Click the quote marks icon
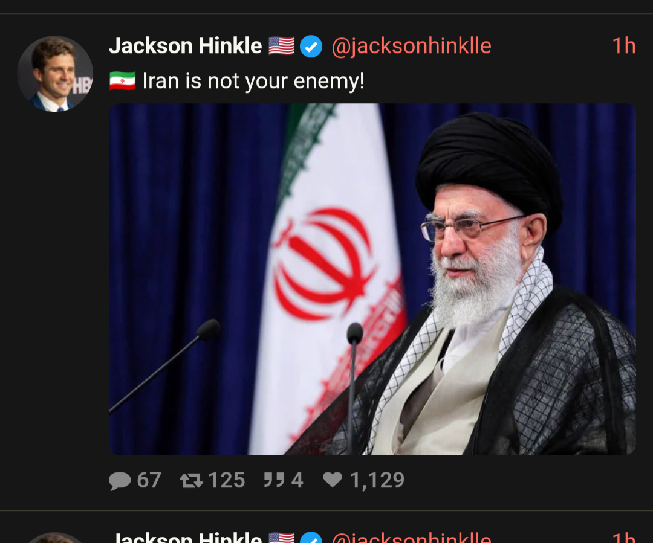Image resolution: width=653 pixels, height=543 pixels. 274,480
